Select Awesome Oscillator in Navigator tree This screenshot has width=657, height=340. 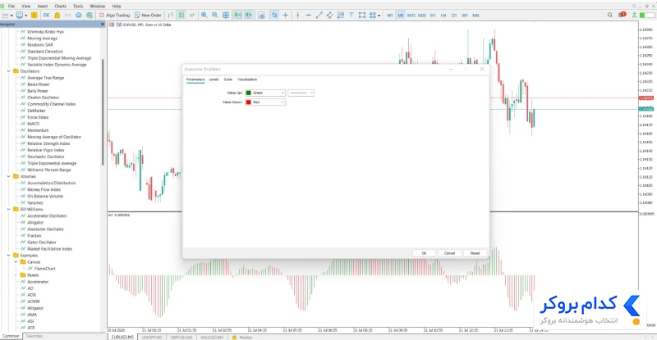(45, 229)
